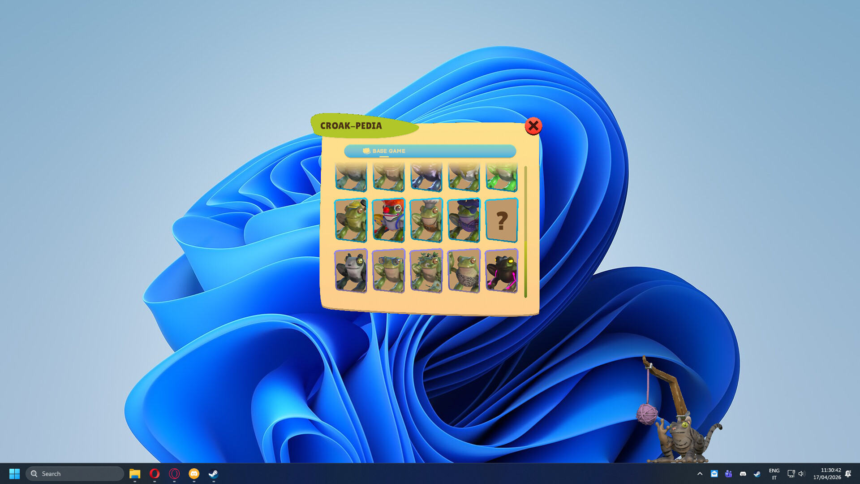Open the leafy camouflage frog card
This screenshot has width=860, height=484.
[x=426, y=271]
